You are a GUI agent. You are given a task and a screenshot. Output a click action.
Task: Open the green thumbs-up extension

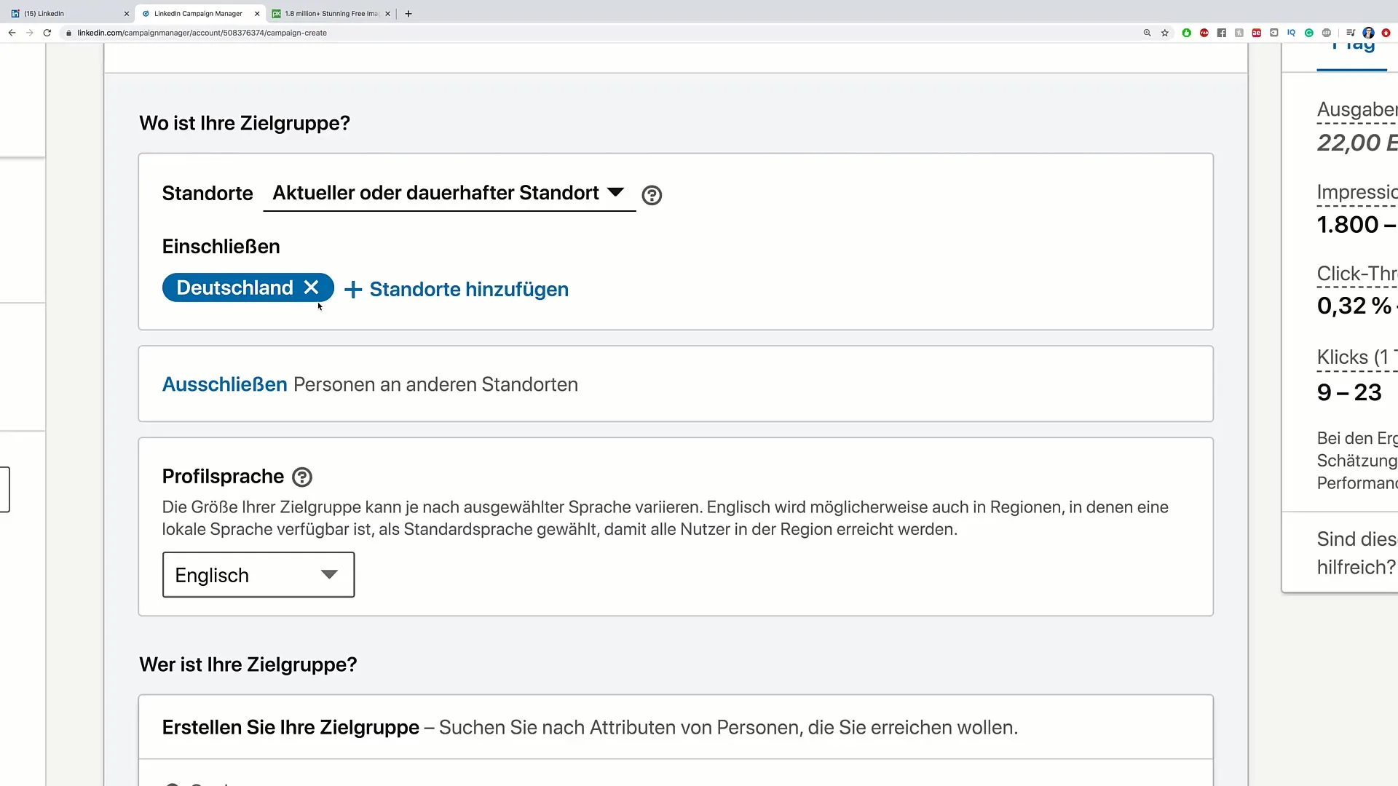(1187, 33)
